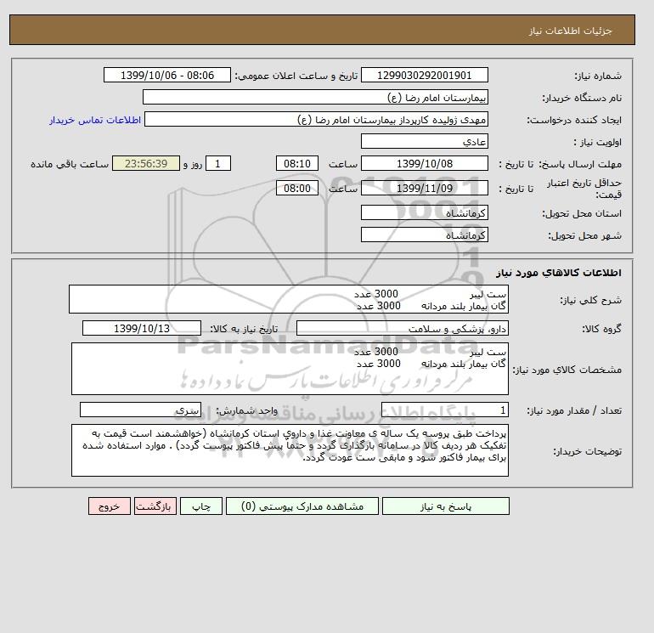Open مشاهده مدارک پیوستی (0) button
The width and height of the screenshot is (654, 633).
302,506
